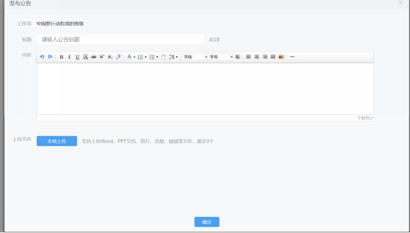
Task: Open the 字体 font family dropdown
Action: pyautogui.click(x=195, y=57)
